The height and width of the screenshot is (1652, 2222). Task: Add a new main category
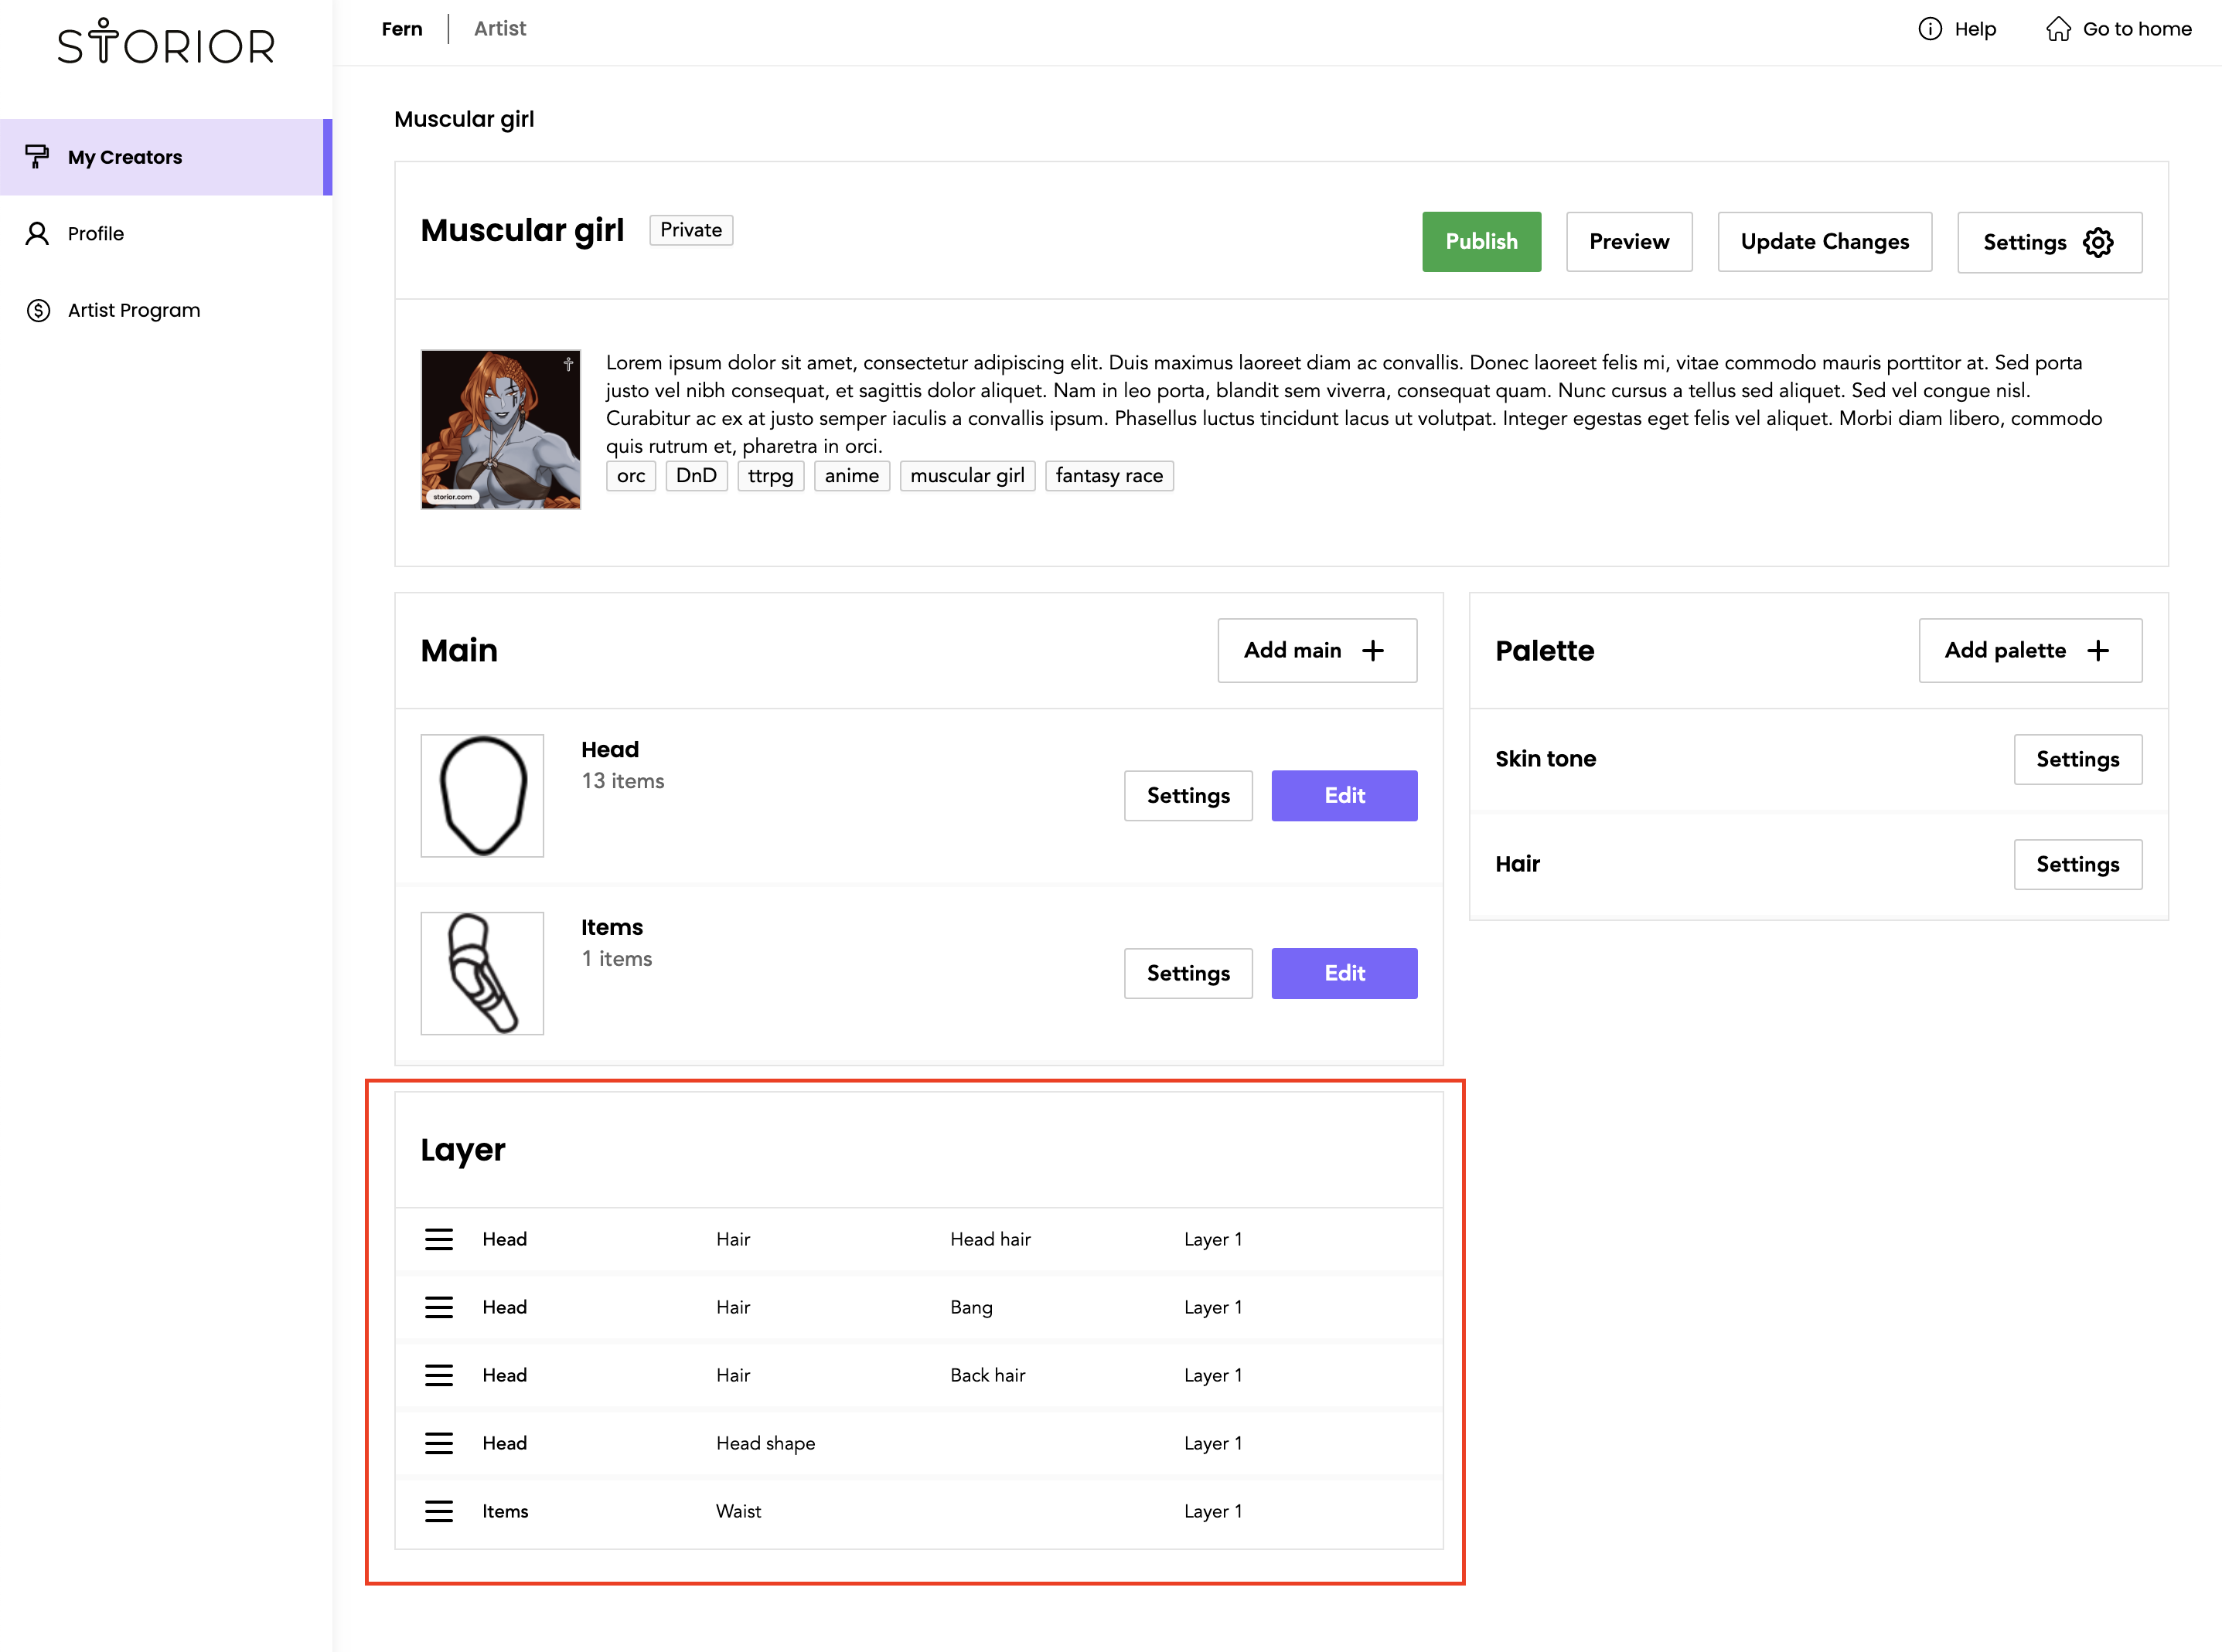coord(1316,651)
